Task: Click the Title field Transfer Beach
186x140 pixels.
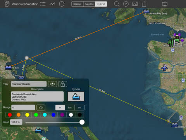Action: [x=29, y=84]
